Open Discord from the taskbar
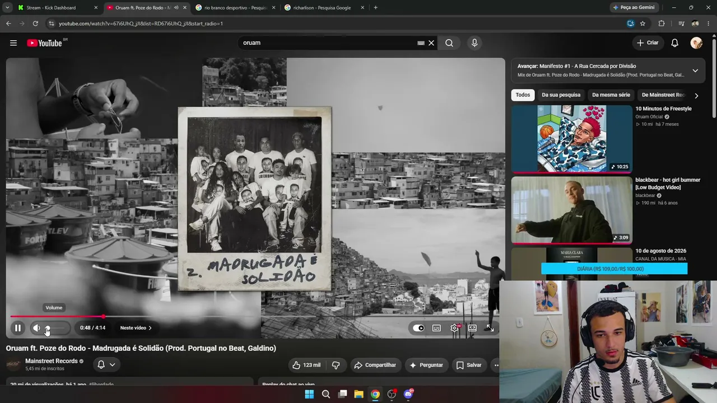Viewport: 717px width, 403px height. point(408,394)
